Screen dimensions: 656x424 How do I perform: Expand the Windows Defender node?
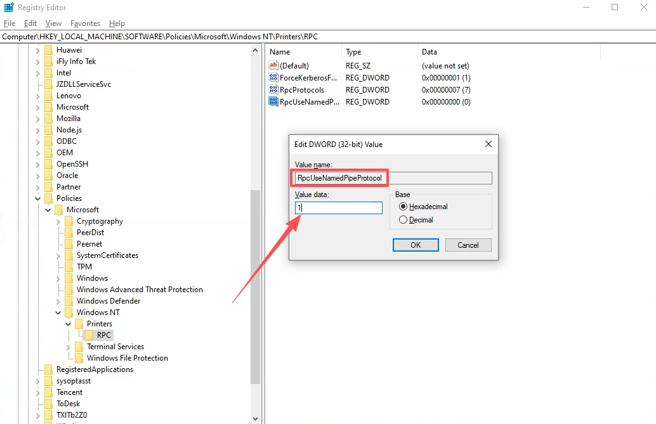(58, 301)
